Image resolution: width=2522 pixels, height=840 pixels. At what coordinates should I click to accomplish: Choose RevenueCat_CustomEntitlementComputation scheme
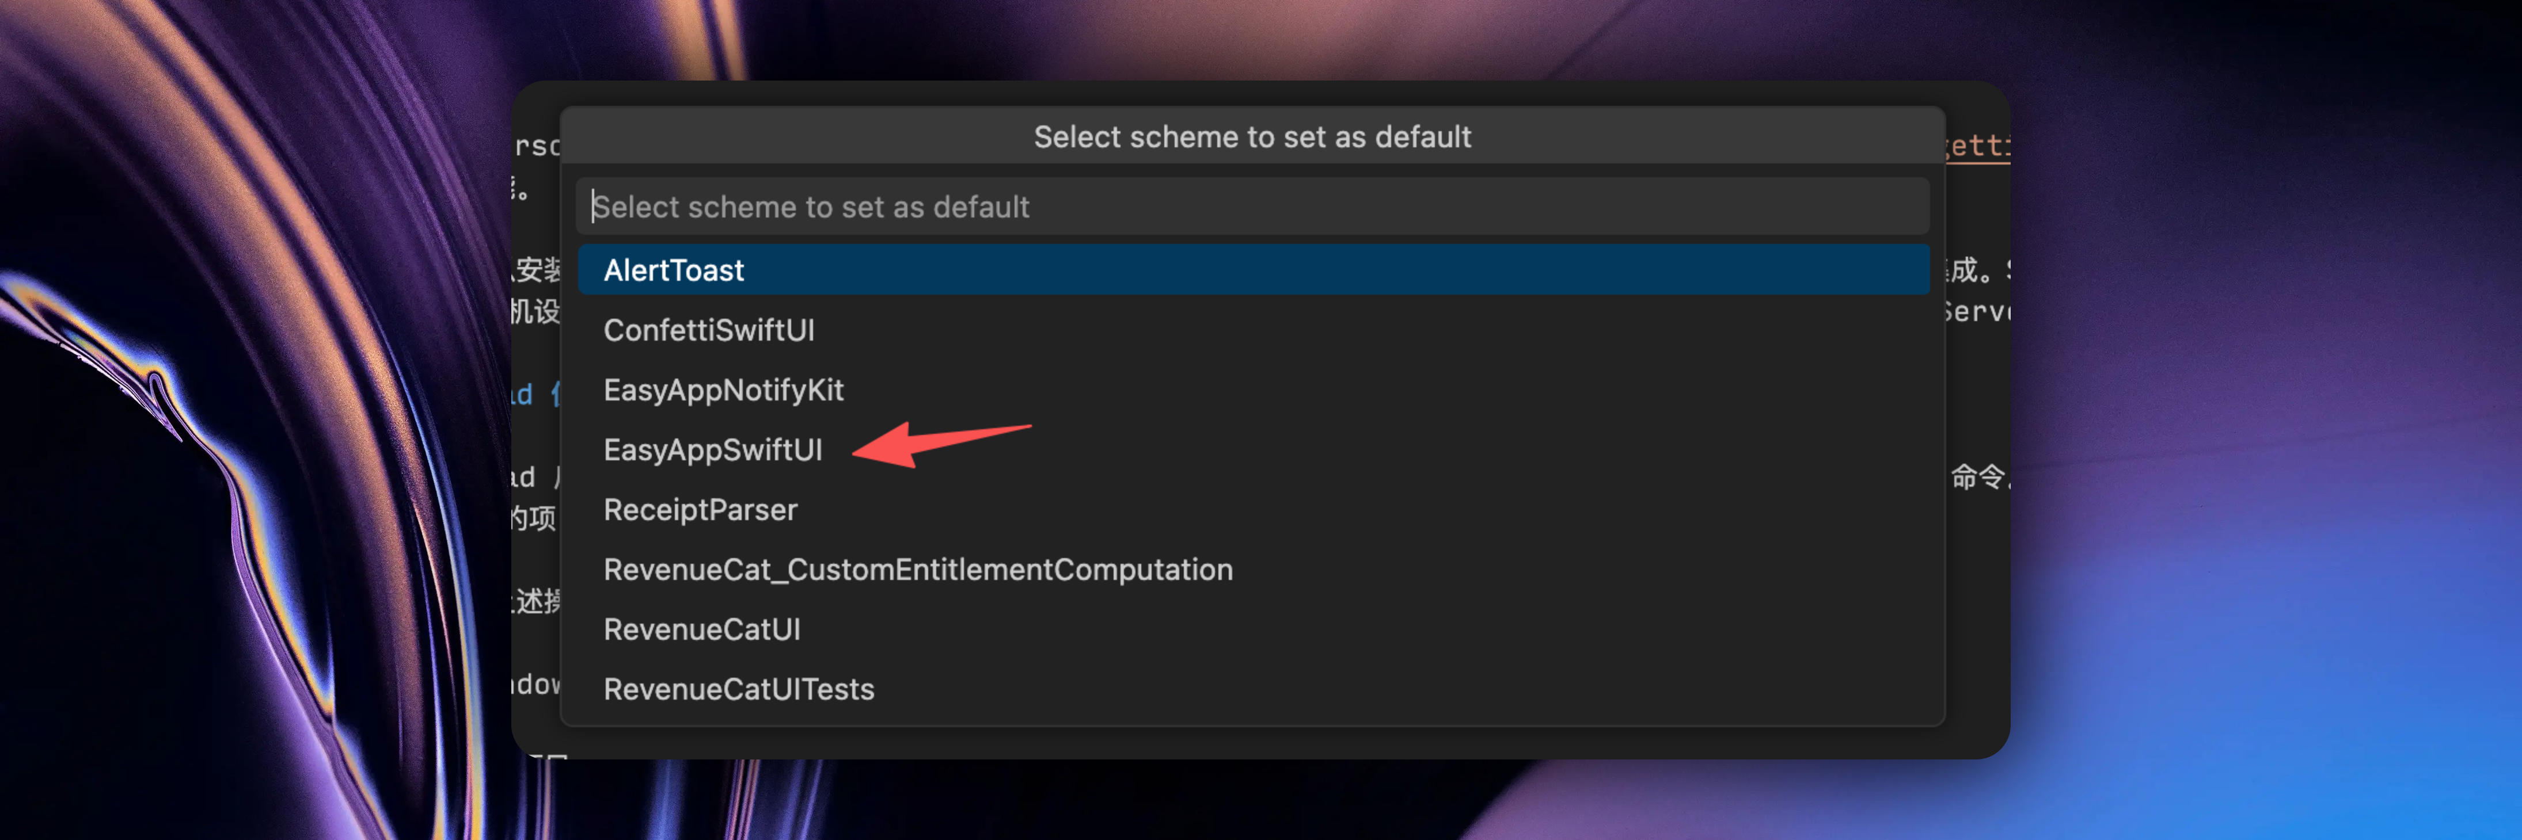pos(917,569)
